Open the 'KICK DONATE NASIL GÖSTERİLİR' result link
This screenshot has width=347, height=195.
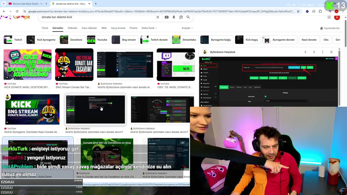pos(27,87)
